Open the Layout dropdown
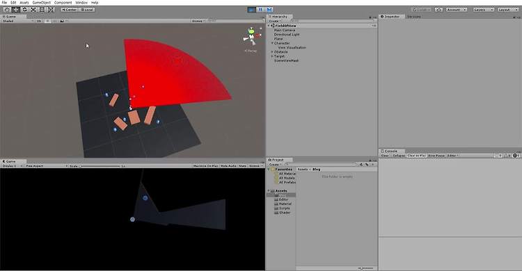Image resolution: width=522 pixels, height=271 pixels. [508, 10]
